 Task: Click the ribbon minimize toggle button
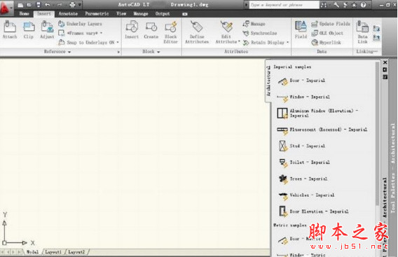pos(185,14)
